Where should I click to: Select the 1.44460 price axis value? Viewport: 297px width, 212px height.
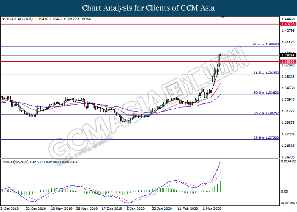(288, 19)
